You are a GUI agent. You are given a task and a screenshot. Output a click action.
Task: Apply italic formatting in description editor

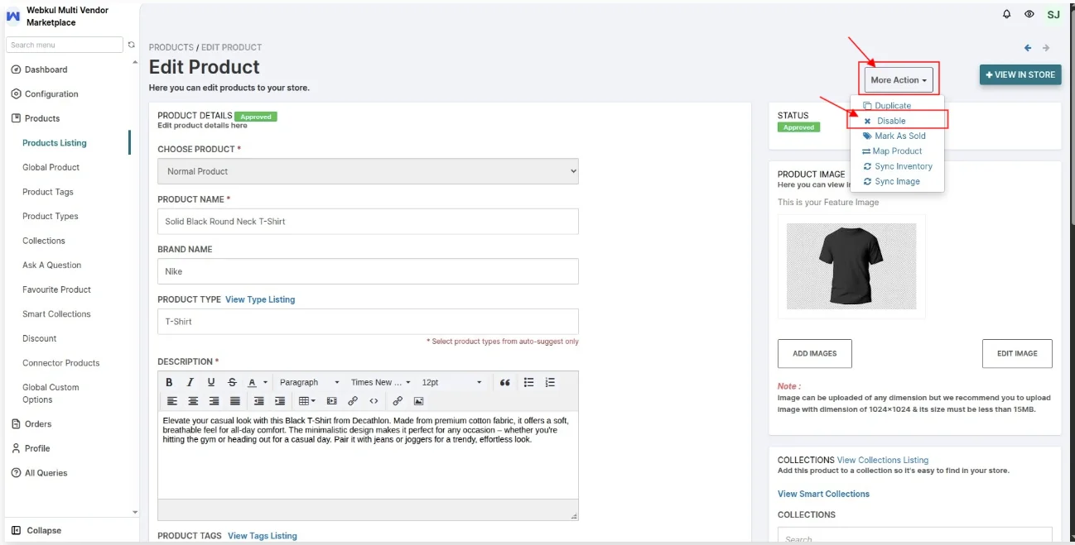[190, 382]
